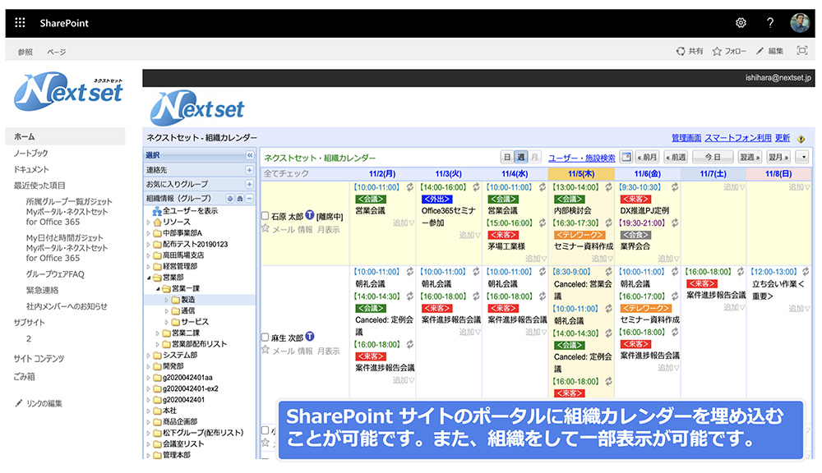This screenshot has height=473, width=822.
Task: Open 追加 dropdown on 11/7 for 石原
Action: (733, 187)
